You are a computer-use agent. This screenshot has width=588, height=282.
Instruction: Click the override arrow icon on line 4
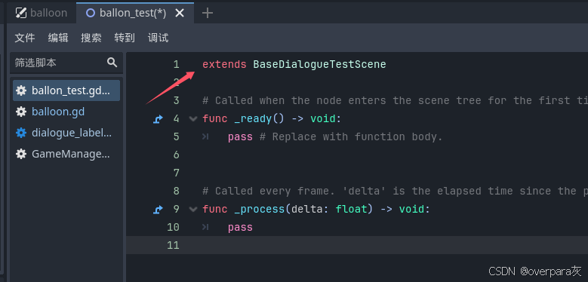158,119
